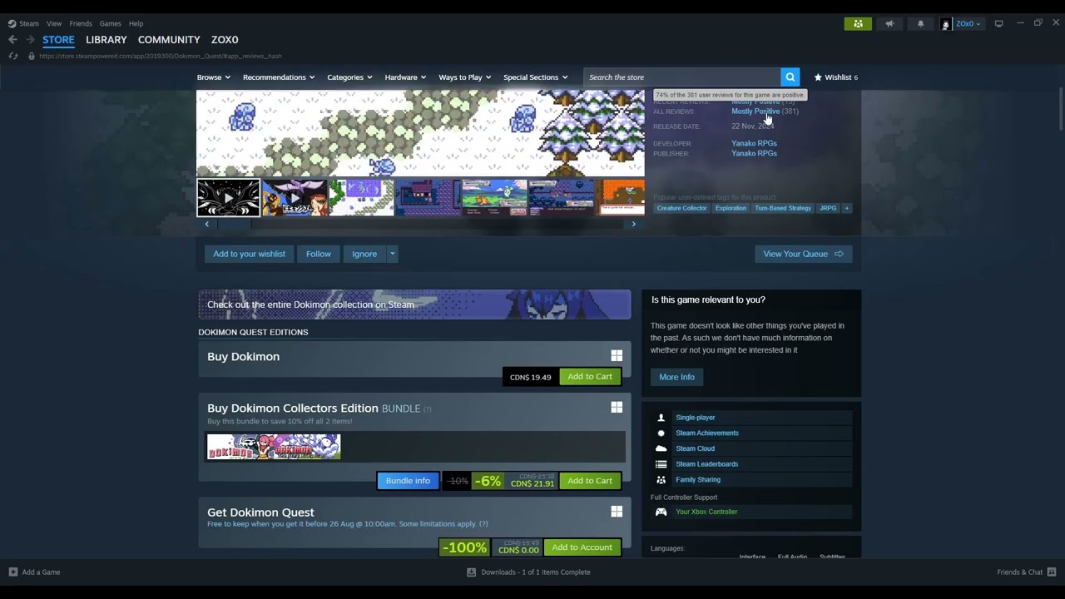Click Add to Account for Dokimon Quest
Viewport: 1065px width, 599px height.
(582, 547)
